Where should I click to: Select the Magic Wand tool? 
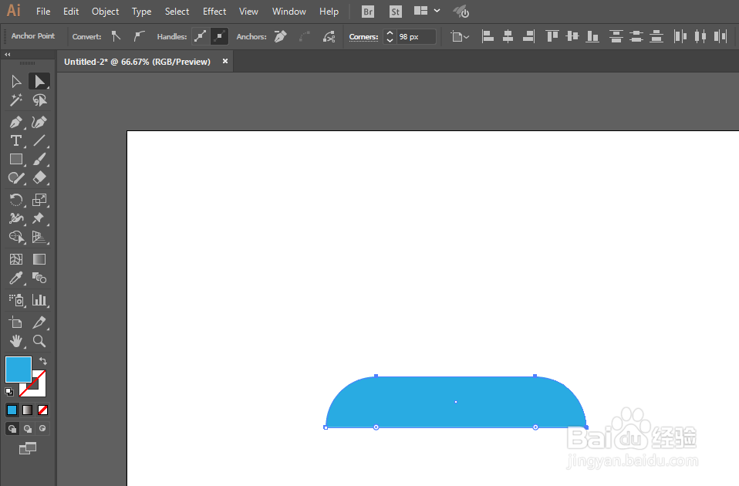click(x=16, y=100)
